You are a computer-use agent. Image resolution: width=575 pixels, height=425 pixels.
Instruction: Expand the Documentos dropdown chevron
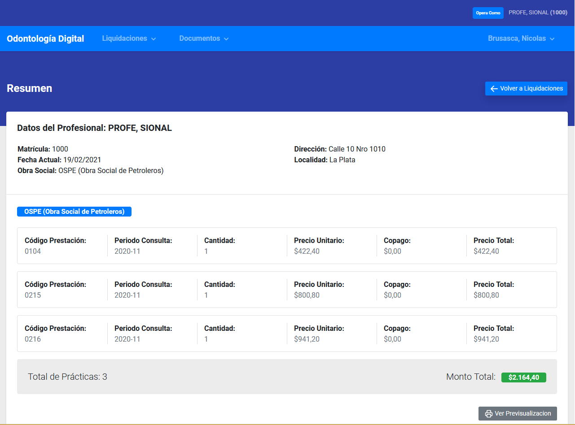pos(226,39)
